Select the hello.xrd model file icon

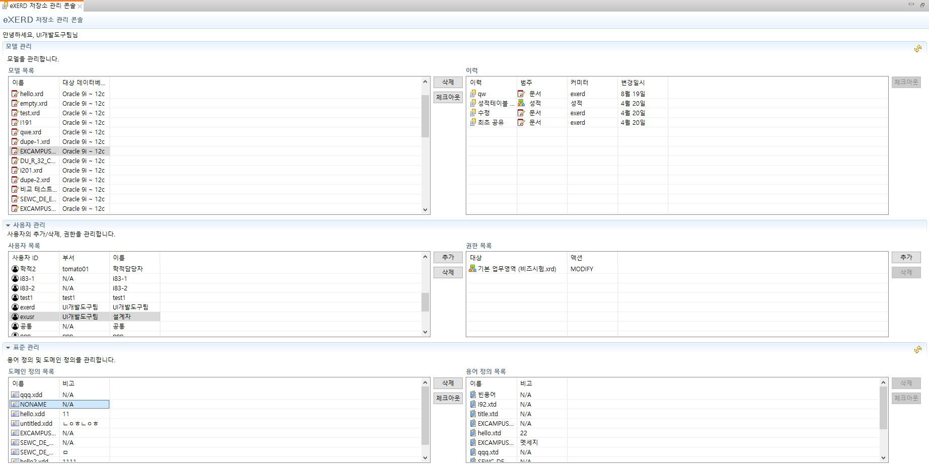pos(15,94)
